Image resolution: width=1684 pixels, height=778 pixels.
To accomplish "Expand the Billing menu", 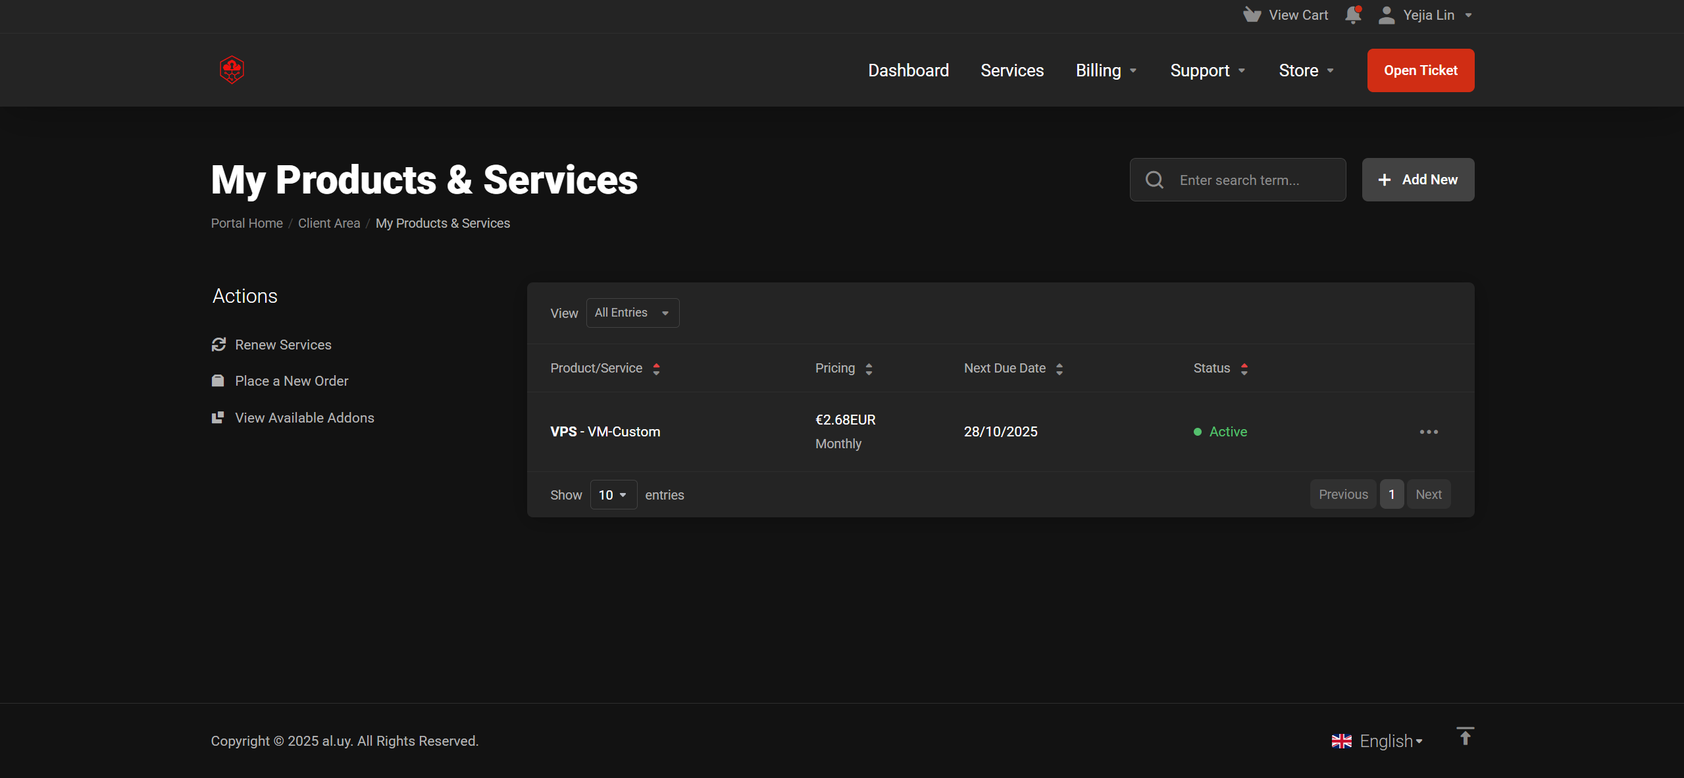I will pos(1106,70).
